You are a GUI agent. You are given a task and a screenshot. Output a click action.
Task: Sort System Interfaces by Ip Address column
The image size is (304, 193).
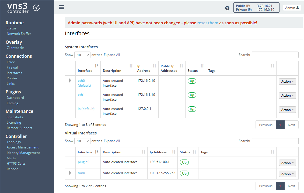coord(146,68)
